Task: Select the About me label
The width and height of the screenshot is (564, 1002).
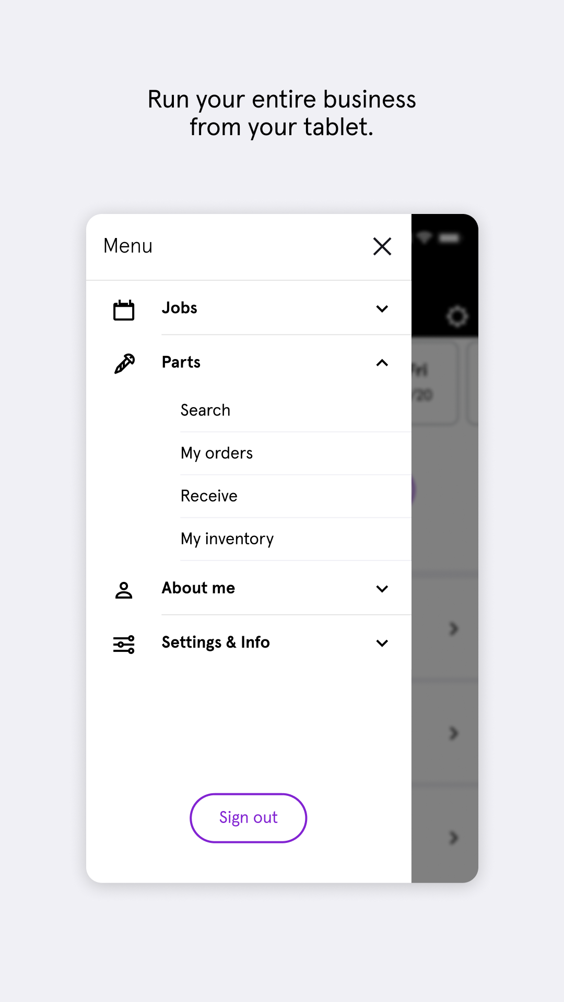Action: (x=198, y=588)
